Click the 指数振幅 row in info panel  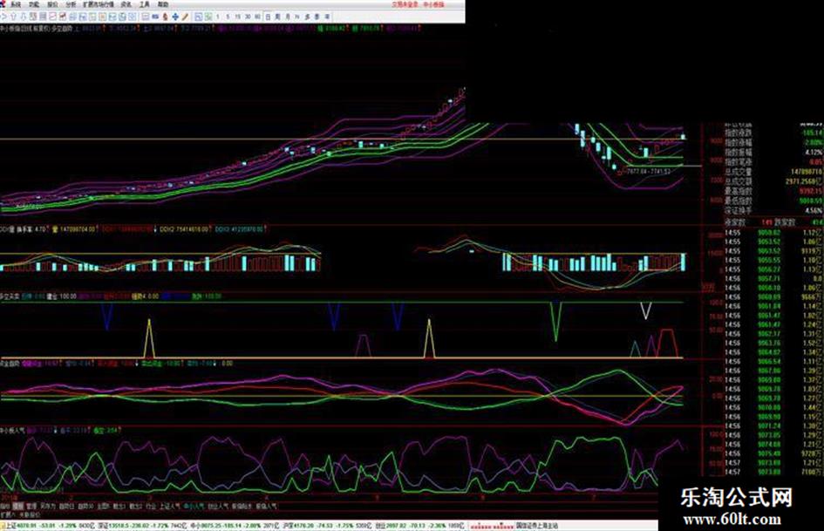tap(773, 152)
